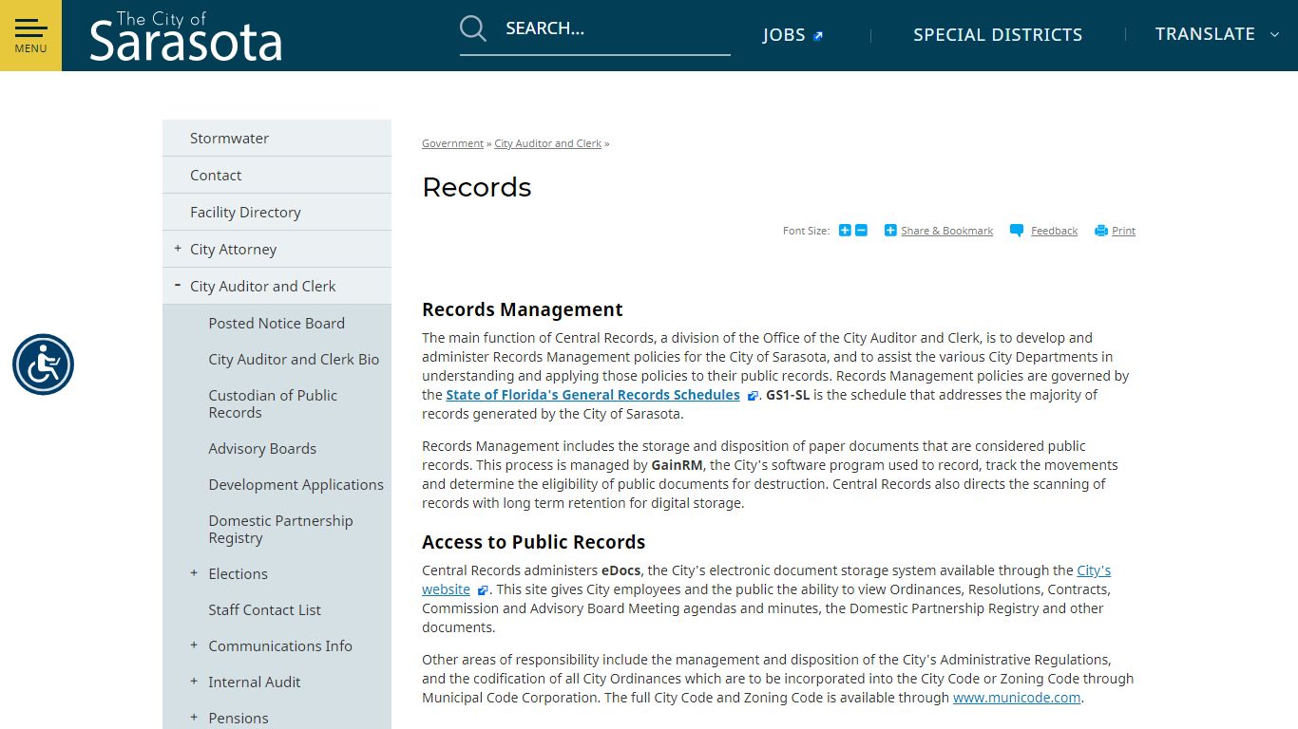Click the Elections sidebar label

pos(239,573)
